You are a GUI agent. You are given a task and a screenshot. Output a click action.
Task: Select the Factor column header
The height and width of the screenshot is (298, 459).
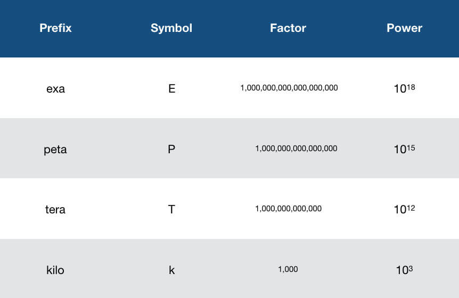pyautogui.click(x=288, y=28)
